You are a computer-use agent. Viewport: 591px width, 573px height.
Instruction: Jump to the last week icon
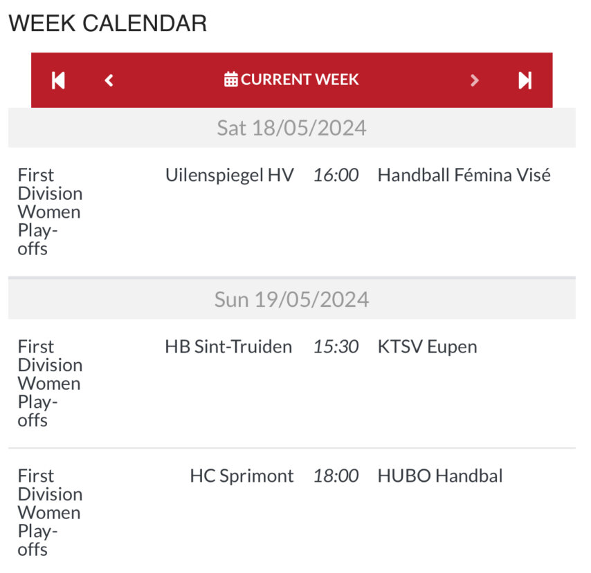click(525, 80)
